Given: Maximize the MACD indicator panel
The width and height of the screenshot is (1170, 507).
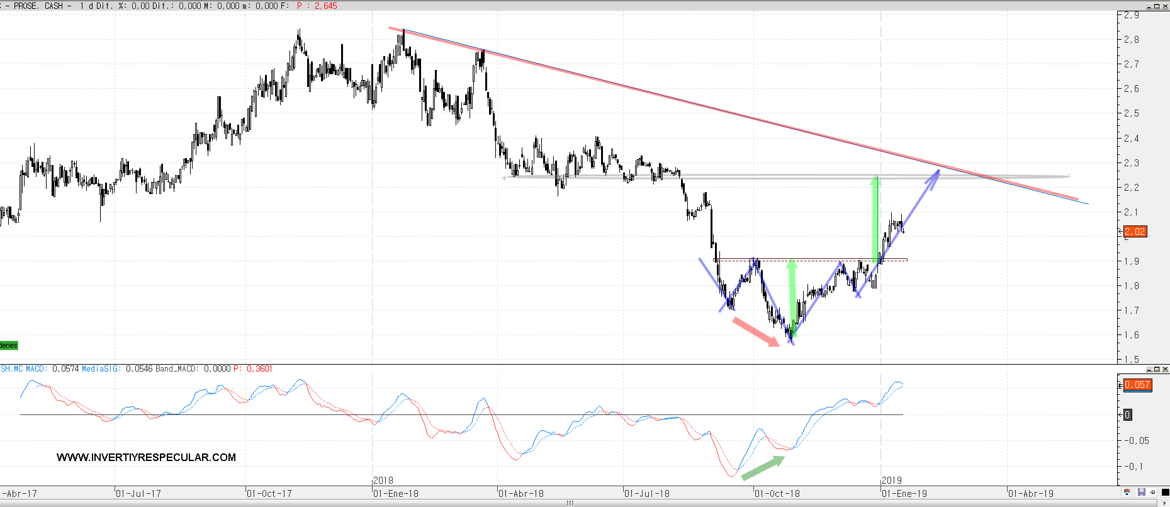Looking at the screenshot, I should click(x=1157, y=369).
